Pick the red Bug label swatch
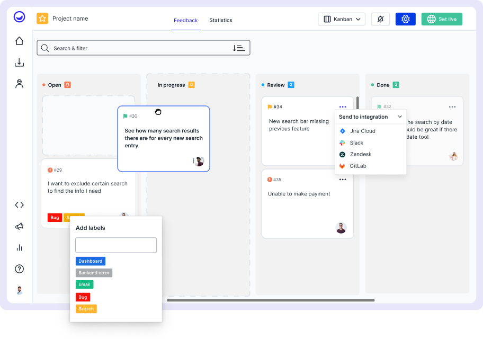This screenshot has height=339, width=483. [83, 297]
